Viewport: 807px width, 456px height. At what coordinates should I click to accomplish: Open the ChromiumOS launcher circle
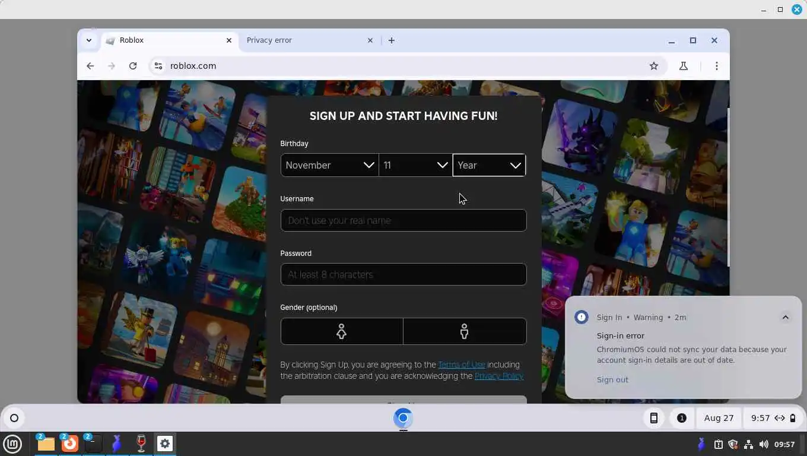14,418
